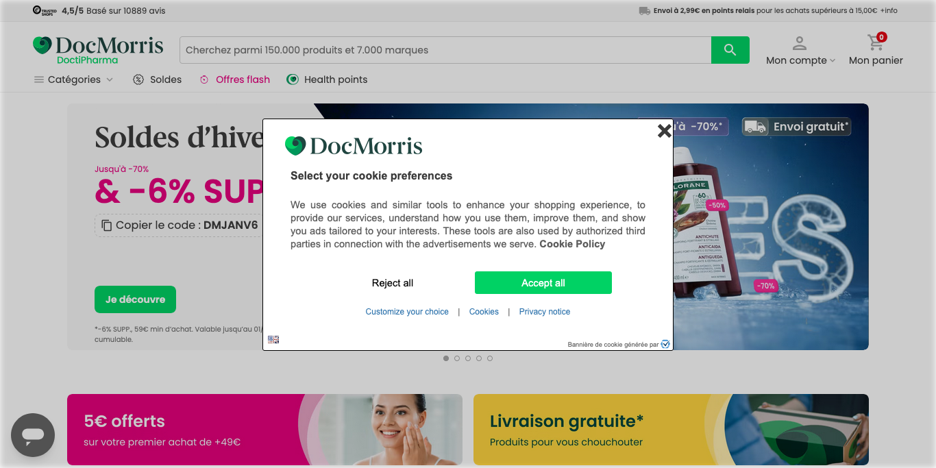Click the Trusted Shops badge

point(44,10)
